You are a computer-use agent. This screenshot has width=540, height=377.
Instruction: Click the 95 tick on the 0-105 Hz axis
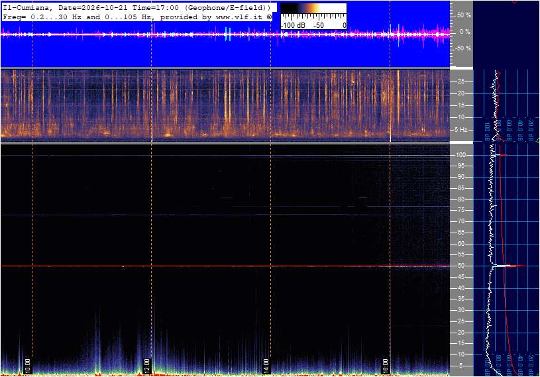pos(460,166)
